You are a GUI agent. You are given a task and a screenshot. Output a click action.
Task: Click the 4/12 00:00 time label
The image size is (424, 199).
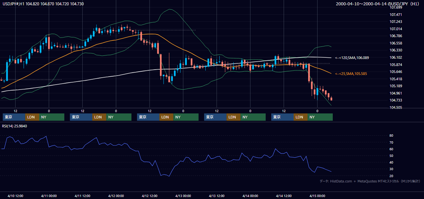(x=116, y=196)
